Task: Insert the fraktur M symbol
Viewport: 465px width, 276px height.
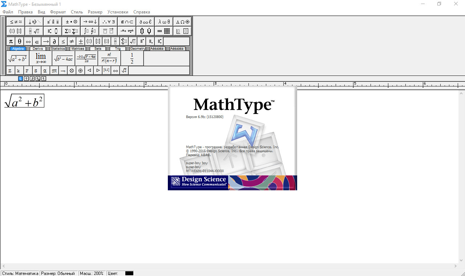Action: coord(54,70)
